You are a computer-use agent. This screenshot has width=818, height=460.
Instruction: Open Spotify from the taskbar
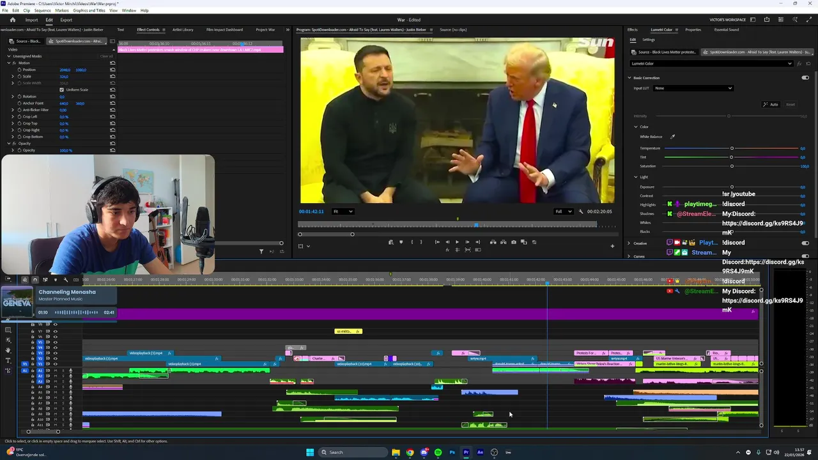click(x=438, y=452)
